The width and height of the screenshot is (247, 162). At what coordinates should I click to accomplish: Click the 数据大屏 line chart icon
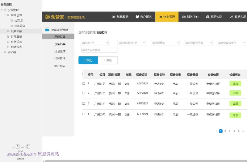coord(231,17)
